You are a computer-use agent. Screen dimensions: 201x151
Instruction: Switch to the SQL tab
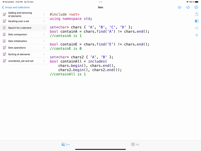click(135, 144)
